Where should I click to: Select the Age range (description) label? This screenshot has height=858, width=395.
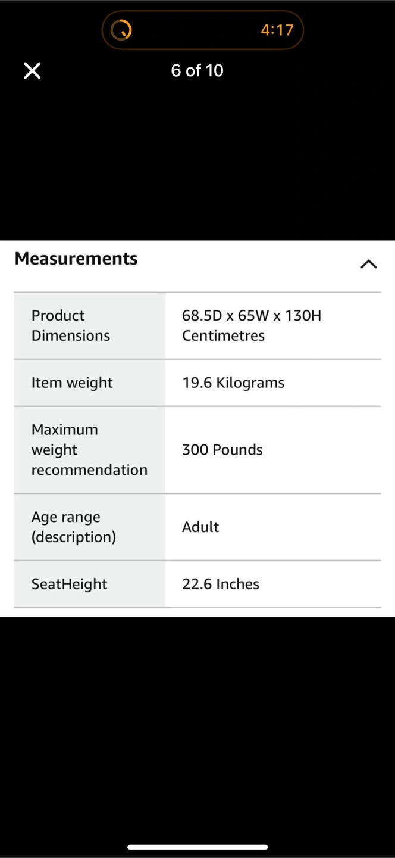[74, 527]
